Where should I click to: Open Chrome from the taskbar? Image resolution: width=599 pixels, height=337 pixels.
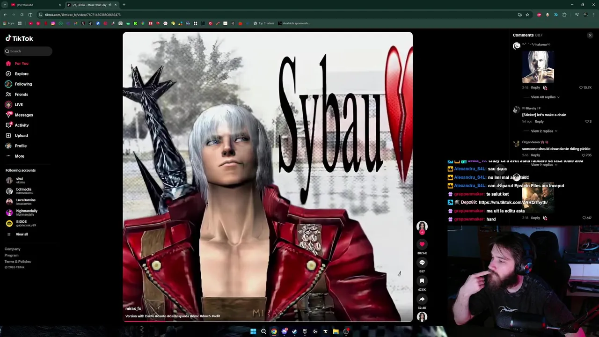pyautogui.click(x=274, y=332)
